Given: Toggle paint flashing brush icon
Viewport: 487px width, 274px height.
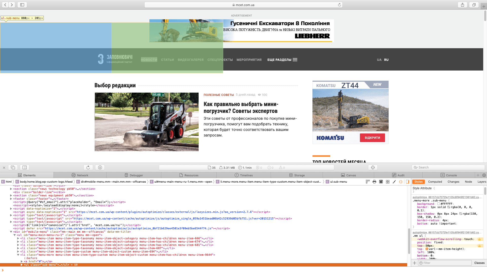Looking at the screenshot, I should tap(394, 182).
